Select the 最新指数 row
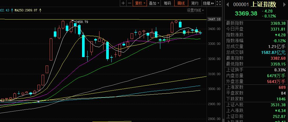 coord(256,23)
